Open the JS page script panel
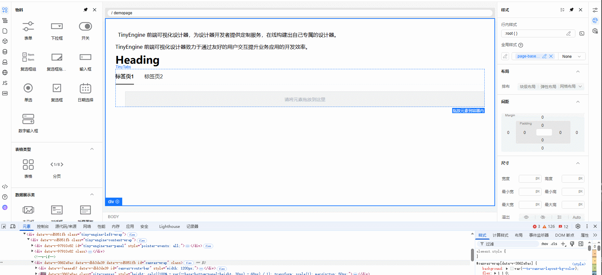Viewport: 602px width, 275px height. (5, 83)
